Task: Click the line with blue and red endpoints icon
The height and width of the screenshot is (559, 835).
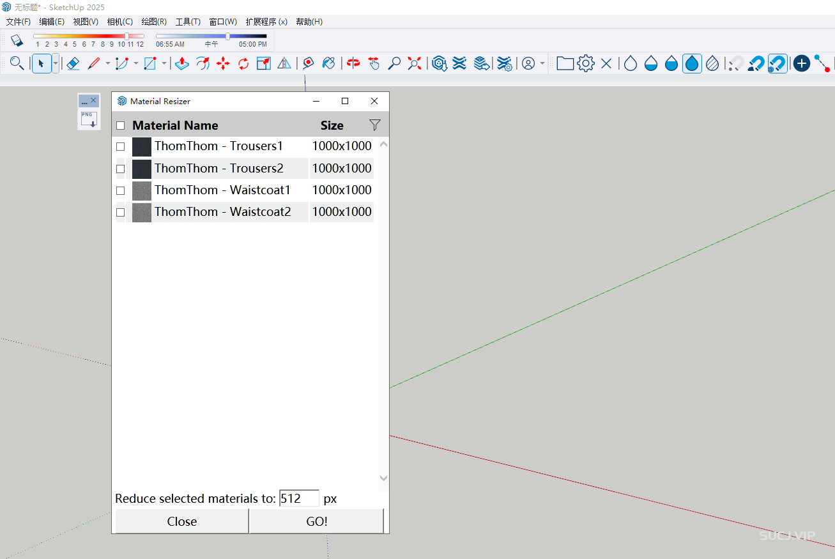Action: (822, 63)
